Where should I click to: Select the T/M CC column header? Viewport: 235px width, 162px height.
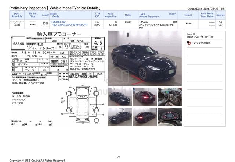pos(97,15)
